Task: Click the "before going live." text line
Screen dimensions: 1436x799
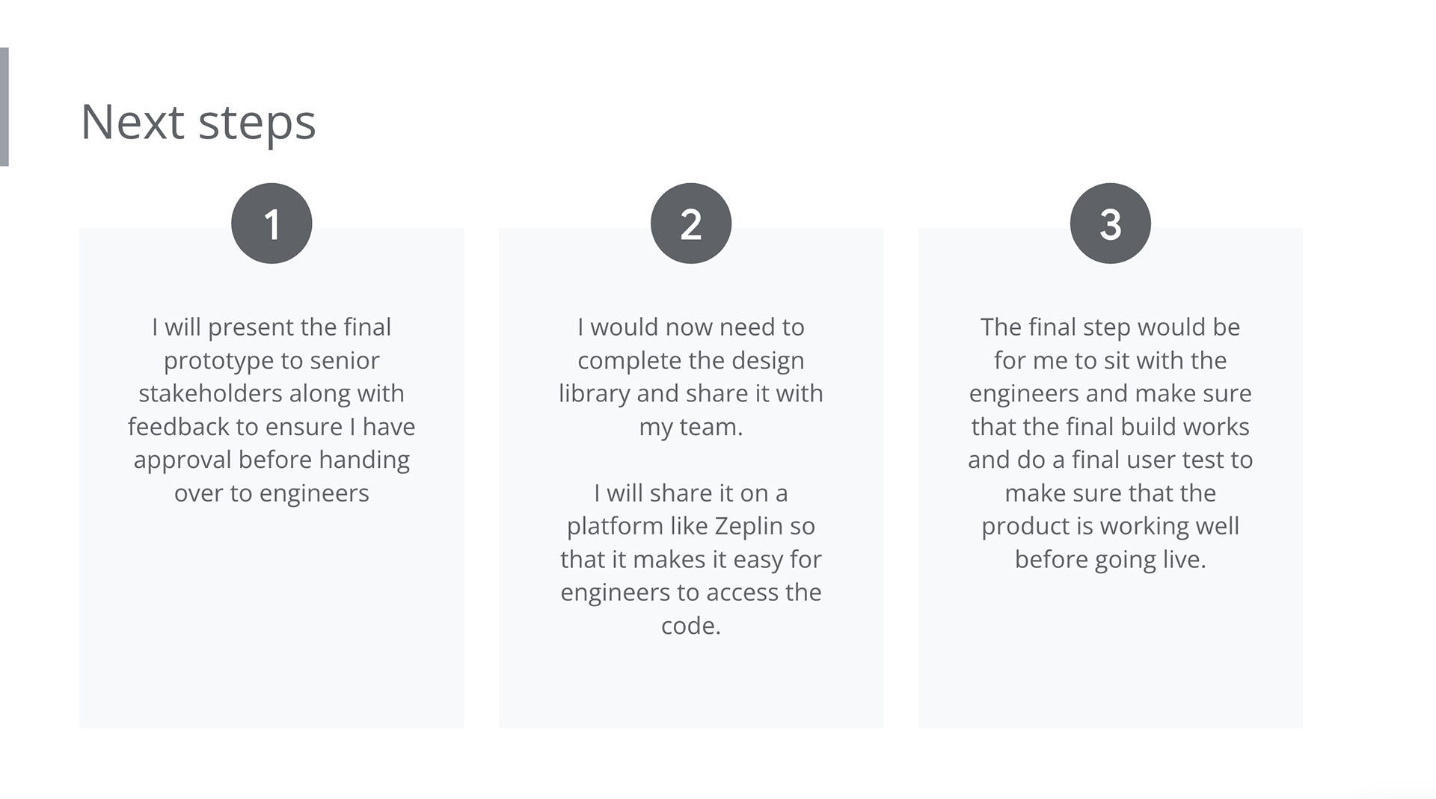Action: (x=1111, y=559)
